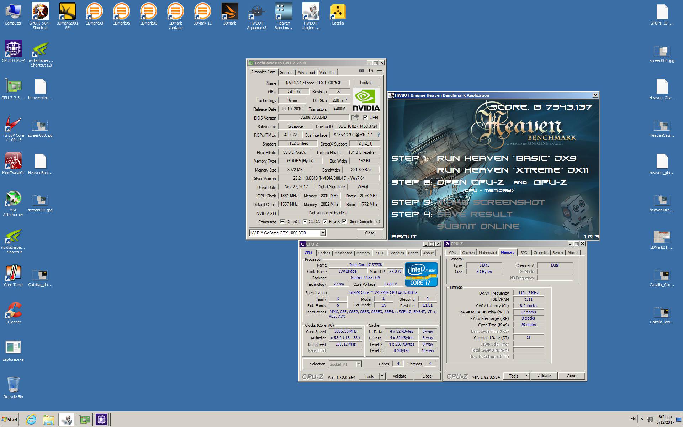The image size is (683, 427).
Task: Open Graphics tab in right CPU-Z window
Action: [541, 253]
